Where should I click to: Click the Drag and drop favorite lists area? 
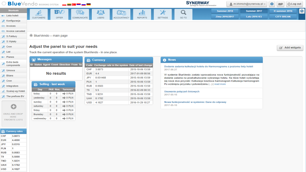pyautogui.click(x=13, y=114)
